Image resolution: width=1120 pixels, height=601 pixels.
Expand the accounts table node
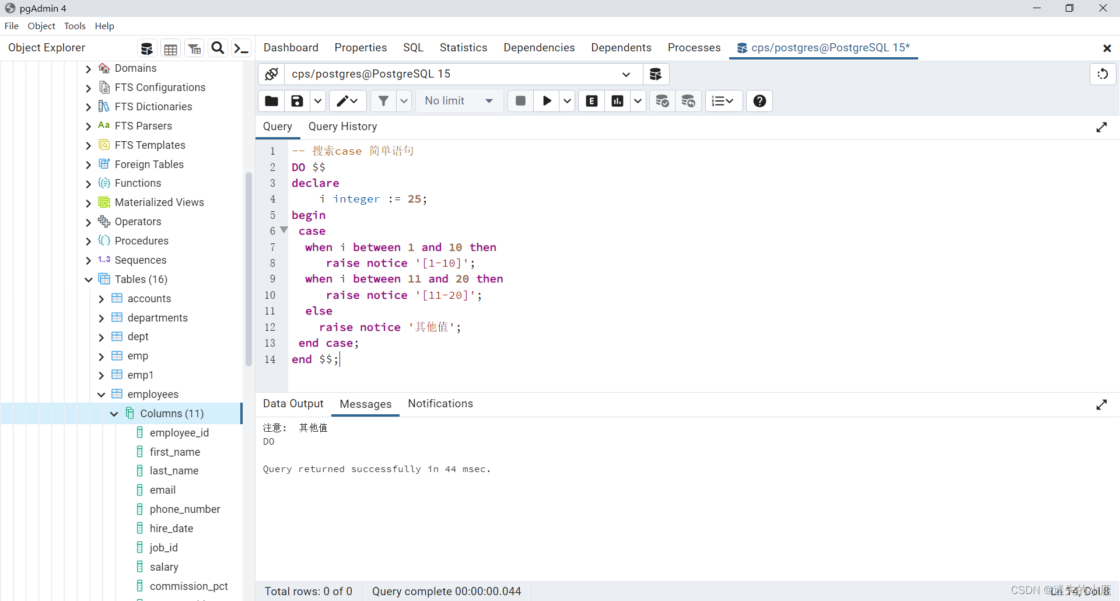(x=101, y=299)
